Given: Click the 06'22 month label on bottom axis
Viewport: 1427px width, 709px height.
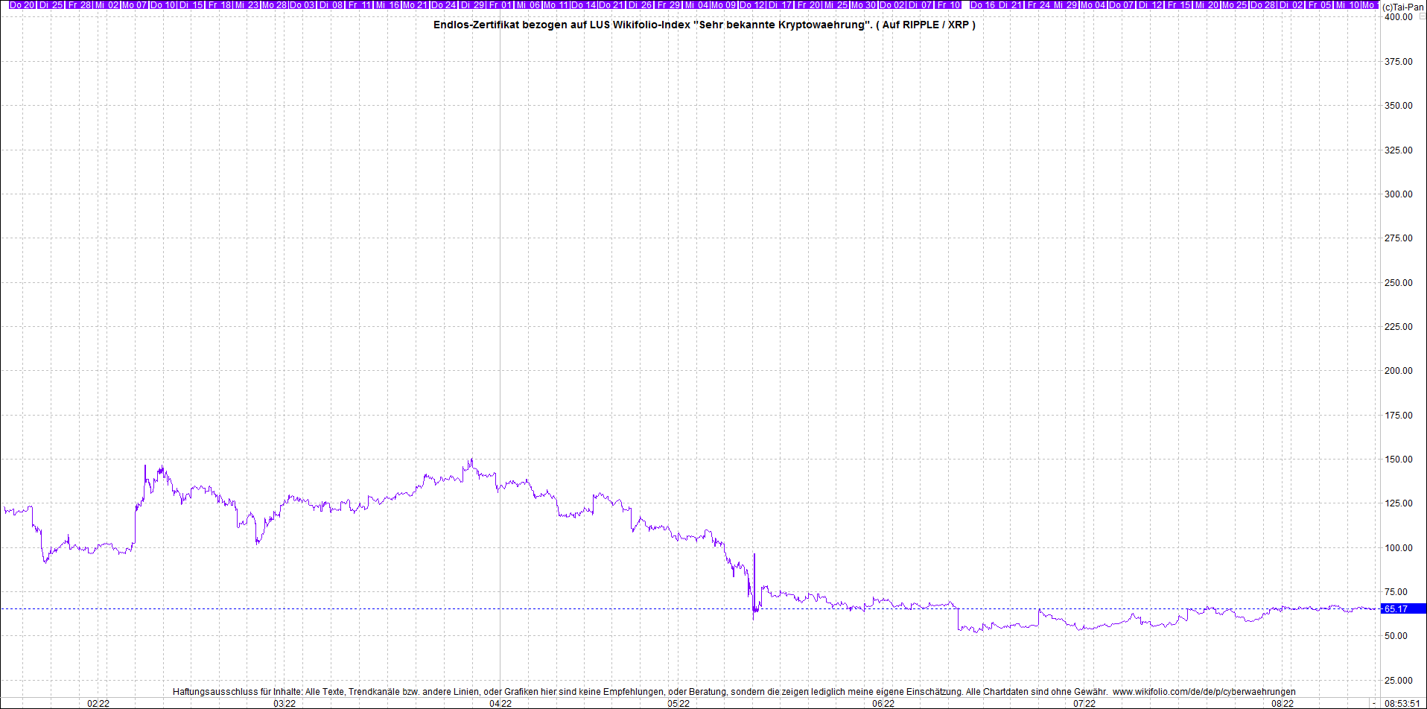Looking at the screenshot, I should (x=883, y=703).
